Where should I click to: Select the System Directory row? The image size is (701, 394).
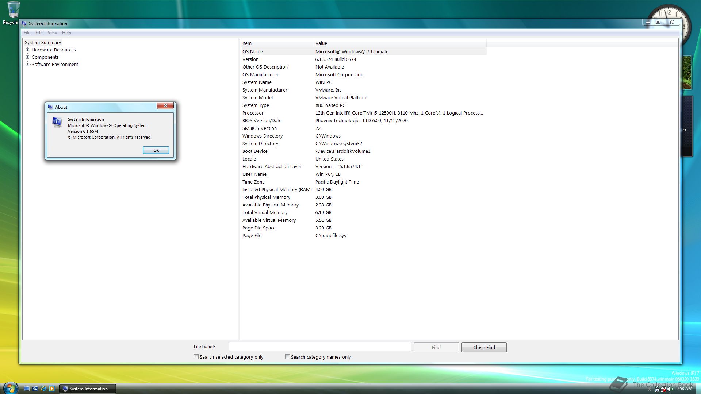pyautogui.click(x=363, y=144)
